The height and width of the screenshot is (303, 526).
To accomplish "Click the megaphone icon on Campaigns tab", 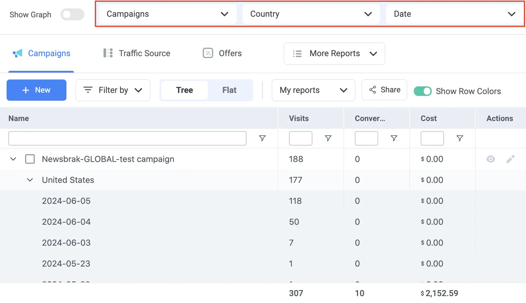I will (x=18, y=53).
